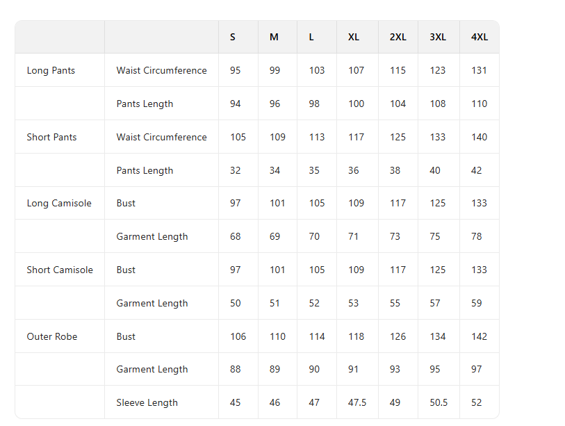565x426 pixels.
Task: Click the 50.5 sleeve length cell
Action: coord(439,402)
